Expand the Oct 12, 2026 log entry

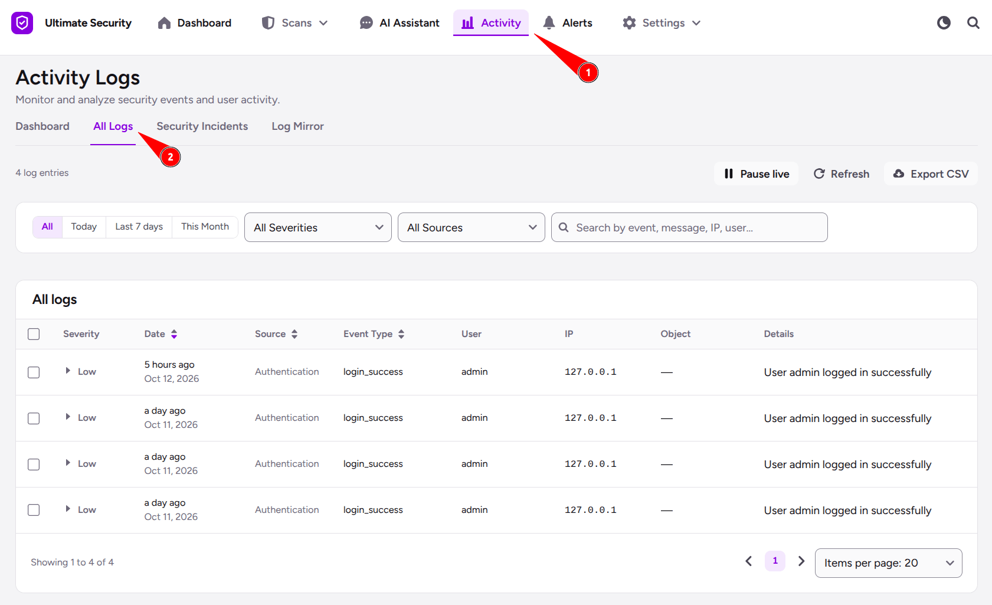(68, 371)
